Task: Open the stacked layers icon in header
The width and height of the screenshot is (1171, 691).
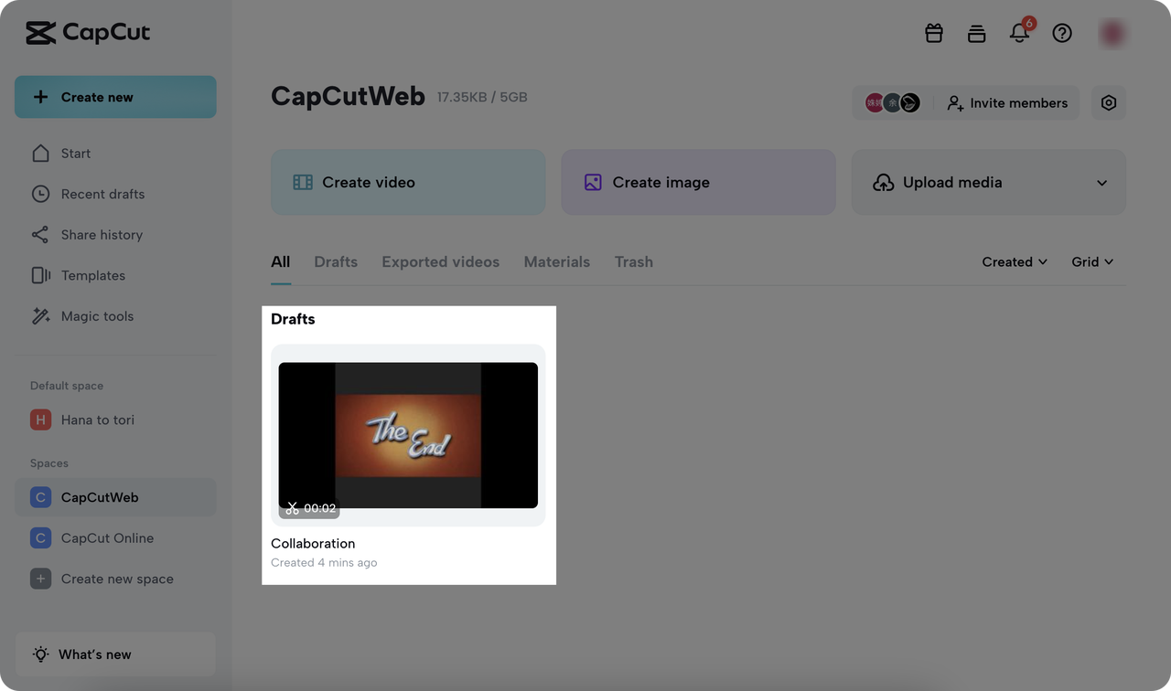Action: pyautogui.click(x=977, y=34)
